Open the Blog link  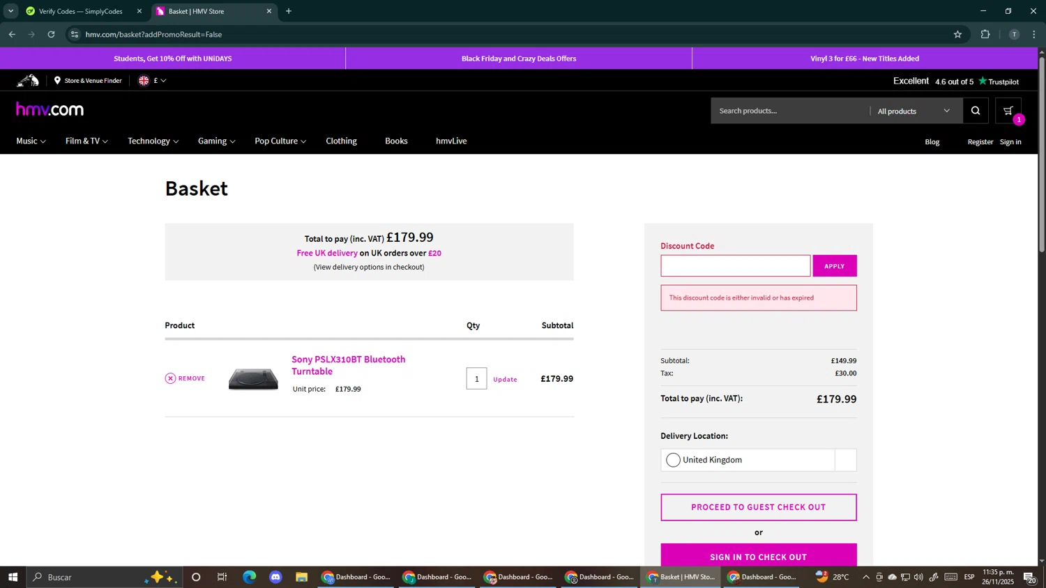click(932, 141)
